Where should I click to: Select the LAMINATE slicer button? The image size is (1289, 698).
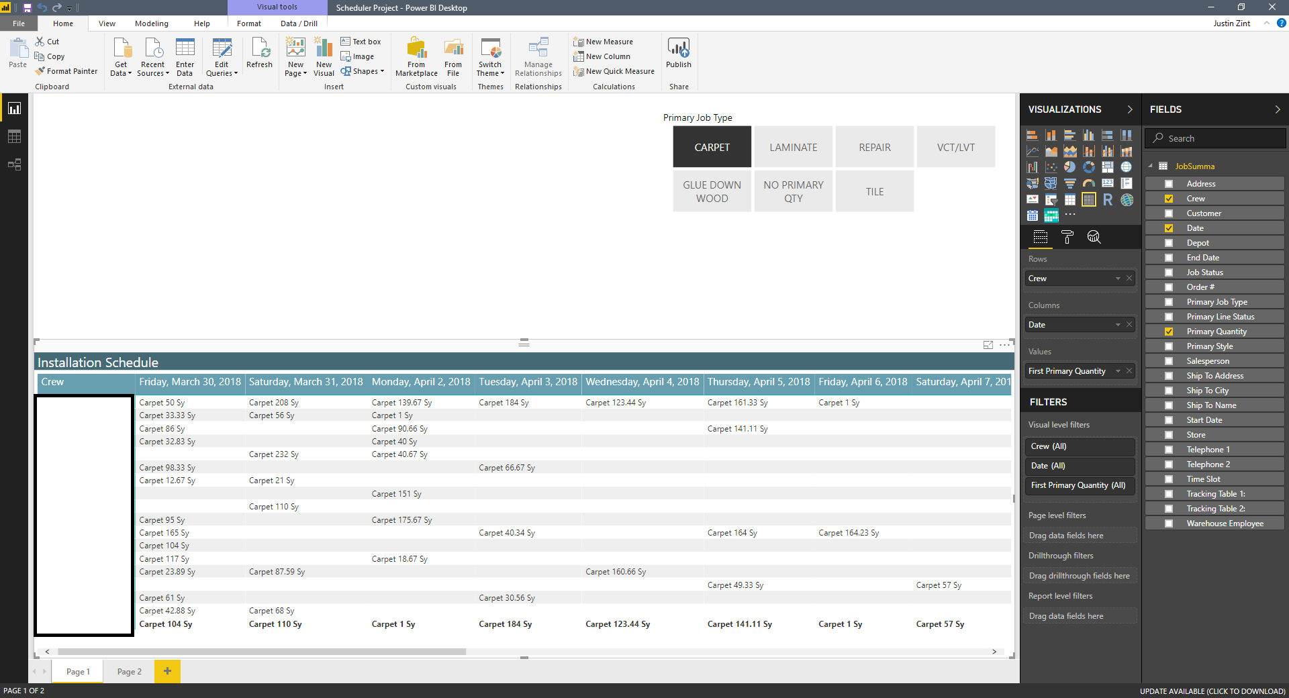[794, 147]
